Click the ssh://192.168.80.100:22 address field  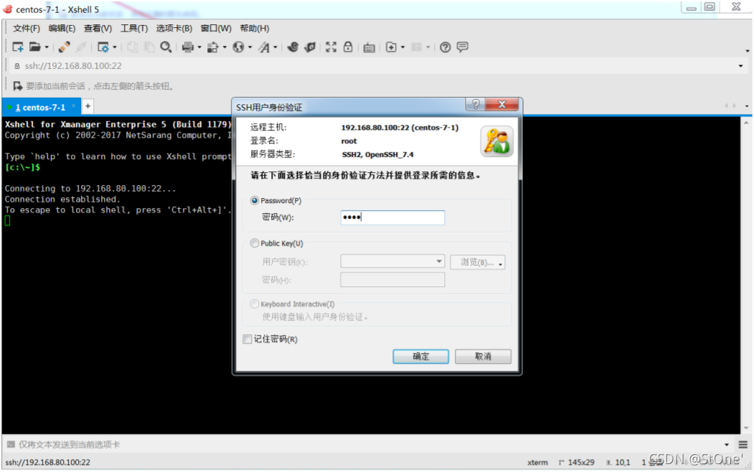point(377,66)
